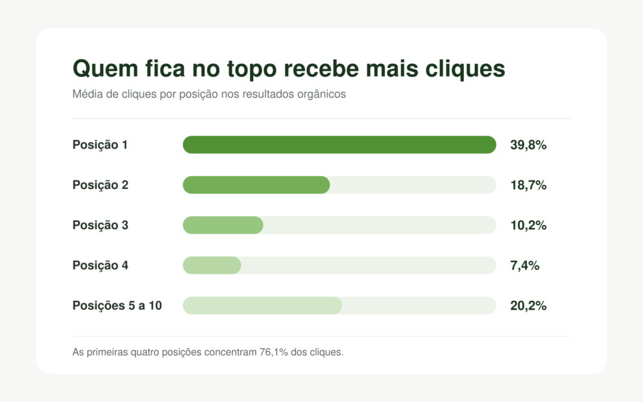This screenshot has width=643, height=402.
Task: Click the Posição 1 label
Action: 100,145
